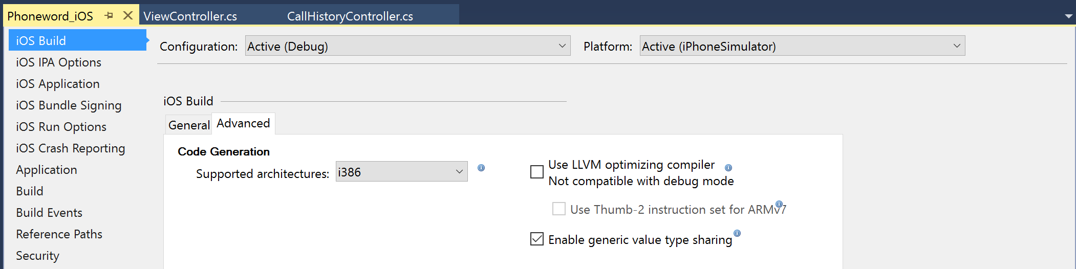Enable Use LLVM optimizing compiler checkbox
This screenshot has width=1076, height=269.
[x=537, y=172]
